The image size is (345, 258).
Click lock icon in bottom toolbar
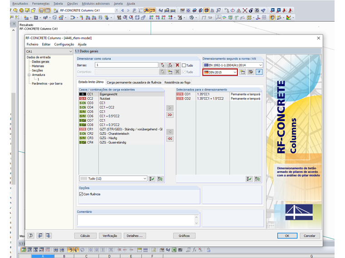point(208,250)
